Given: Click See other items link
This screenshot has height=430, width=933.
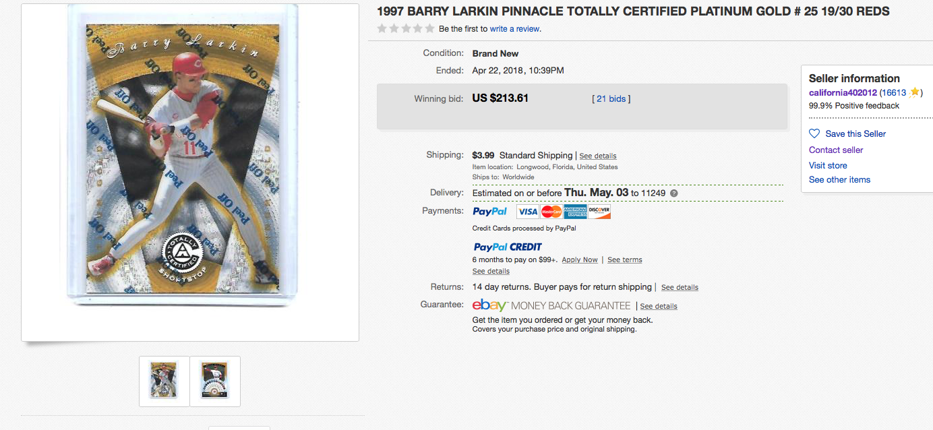Looking at the screenshot, I should (x=839, y=179).
